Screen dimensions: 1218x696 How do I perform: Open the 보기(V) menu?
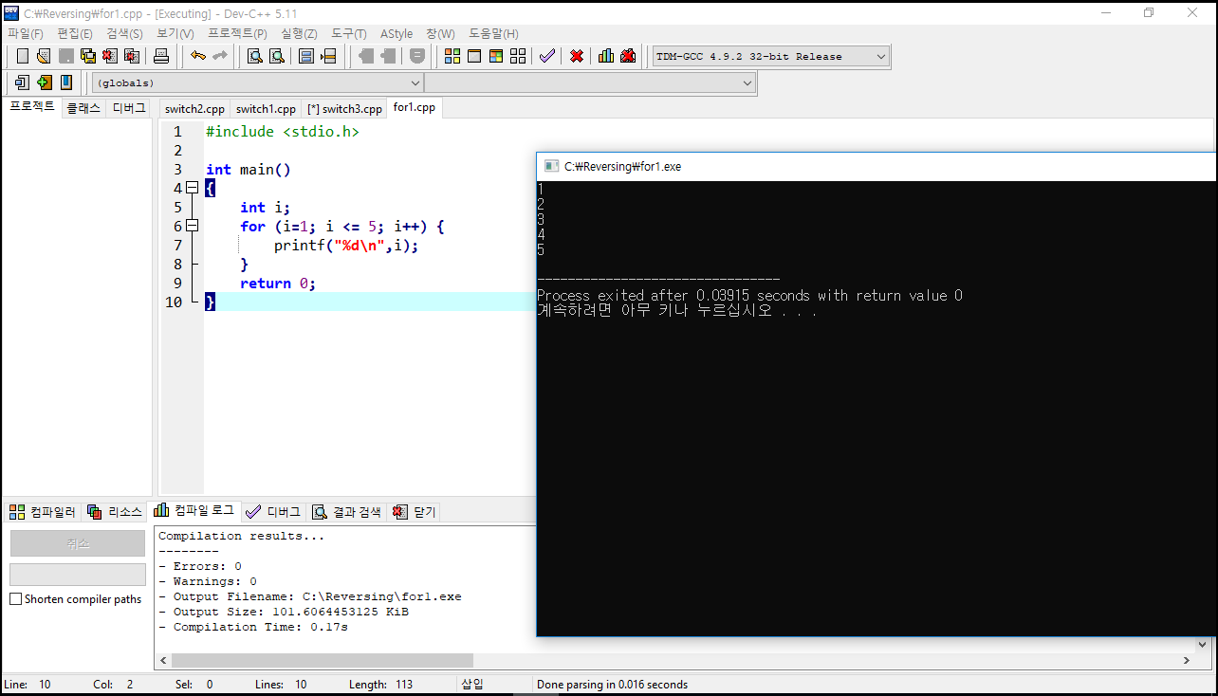[x=175, y=33]
